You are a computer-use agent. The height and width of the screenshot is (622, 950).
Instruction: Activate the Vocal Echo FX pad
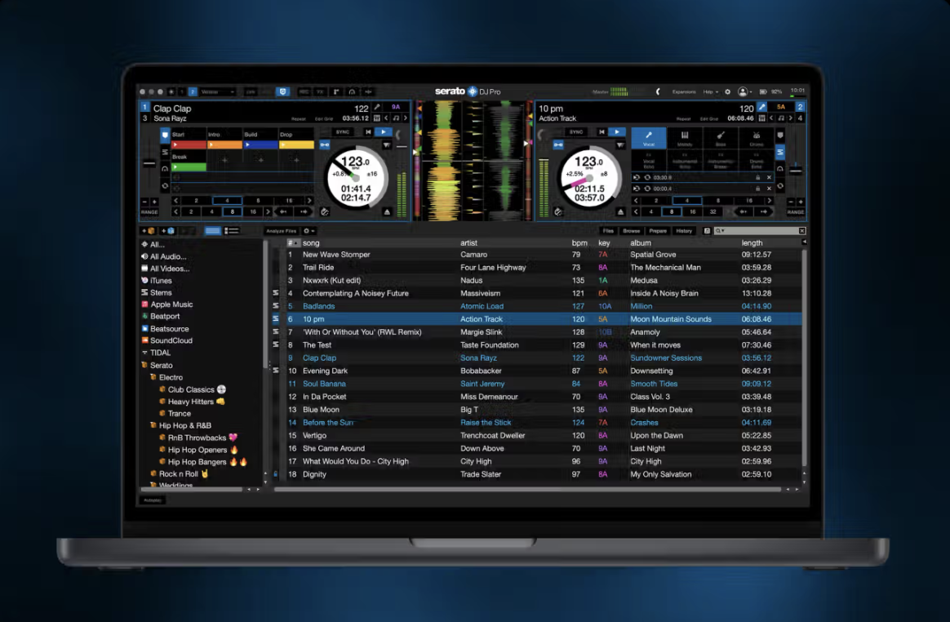pyautogui.click(x=648, y=161)
